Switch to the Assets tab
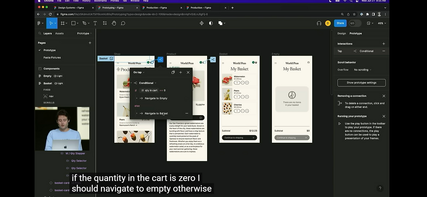 pos(59,33)
